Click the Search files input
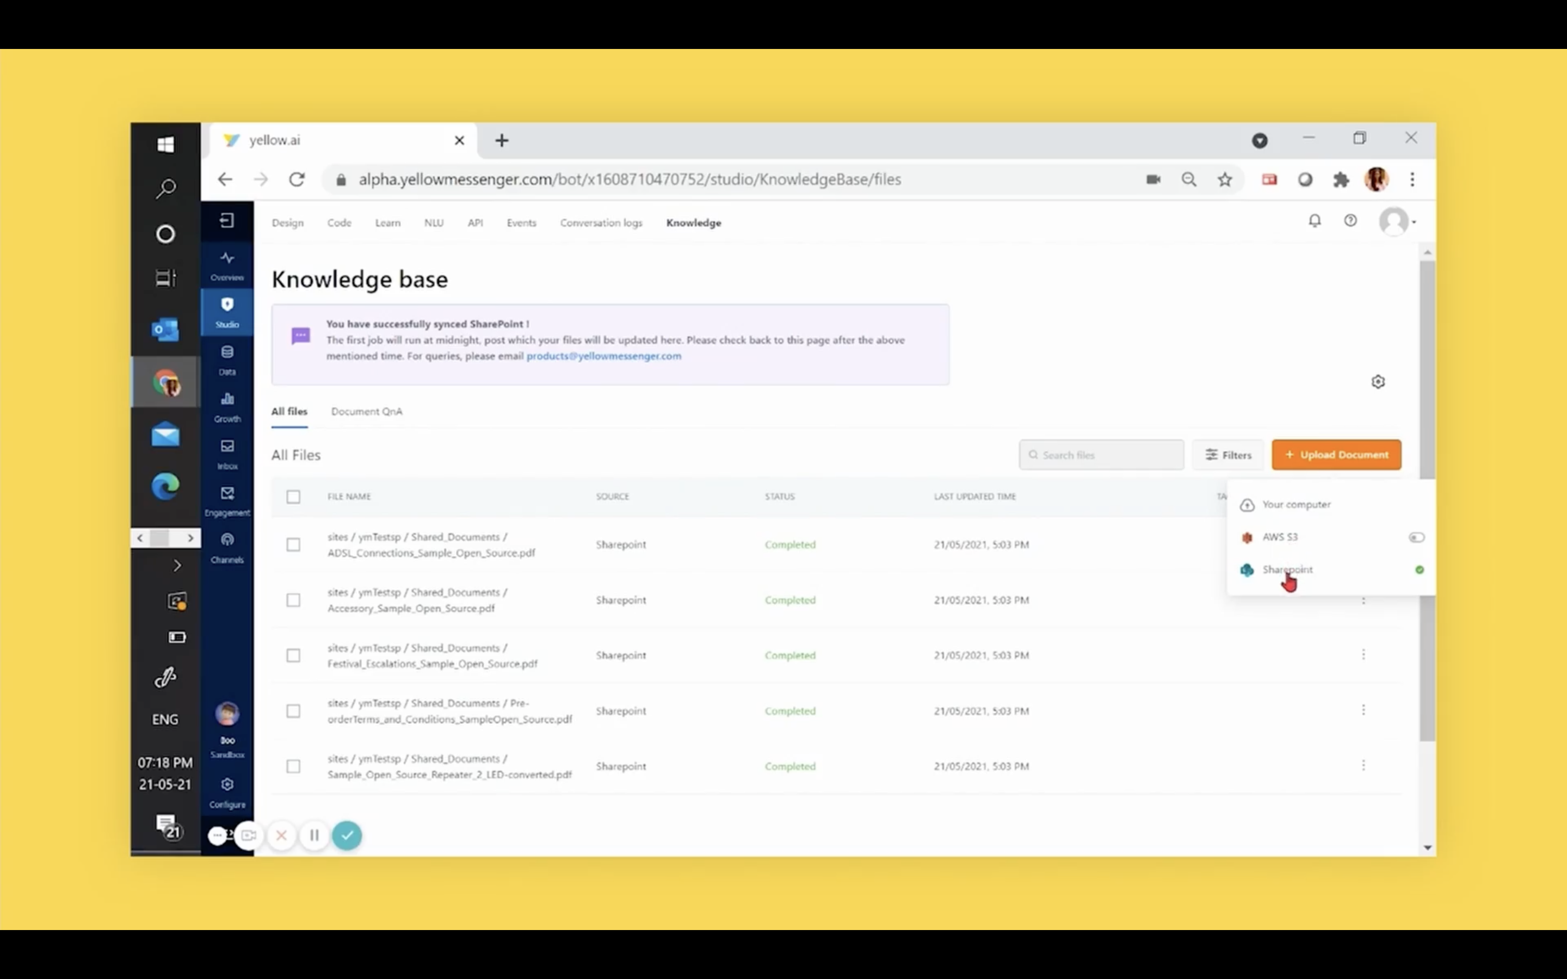Image resolution: width=1567 pixels, height=979 pixels. [1101, 455]
